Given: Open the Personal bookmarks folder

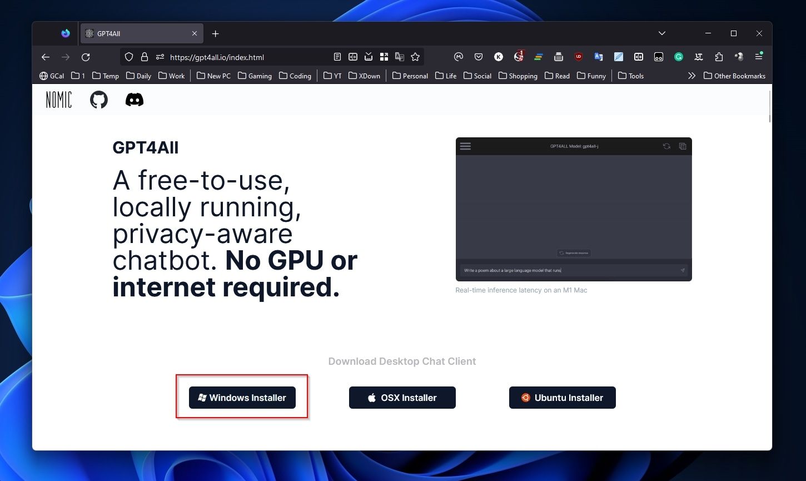Looking at the screenshot, I should 410,76.
